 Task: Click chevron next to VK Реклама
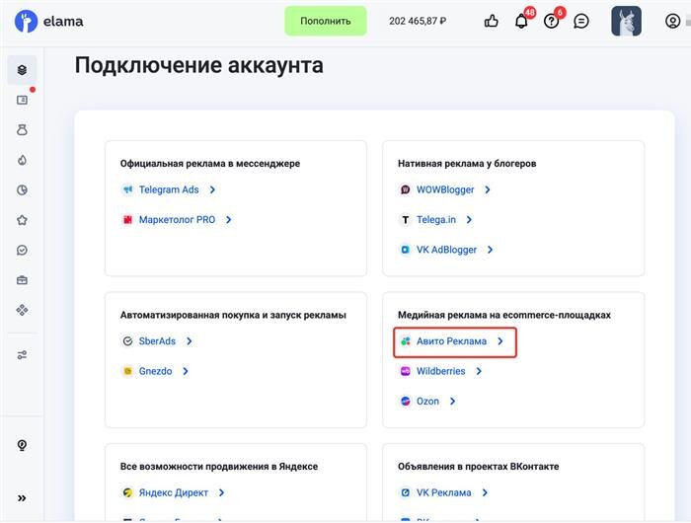coord(485,492)
